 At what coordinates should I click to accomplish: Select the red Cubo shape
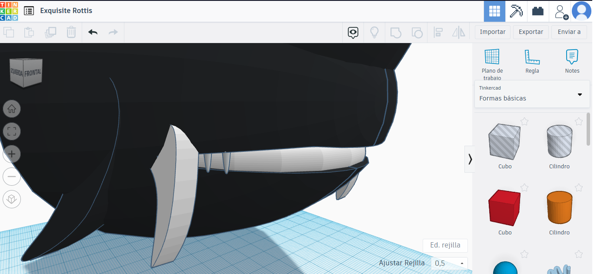pos(505,207)
